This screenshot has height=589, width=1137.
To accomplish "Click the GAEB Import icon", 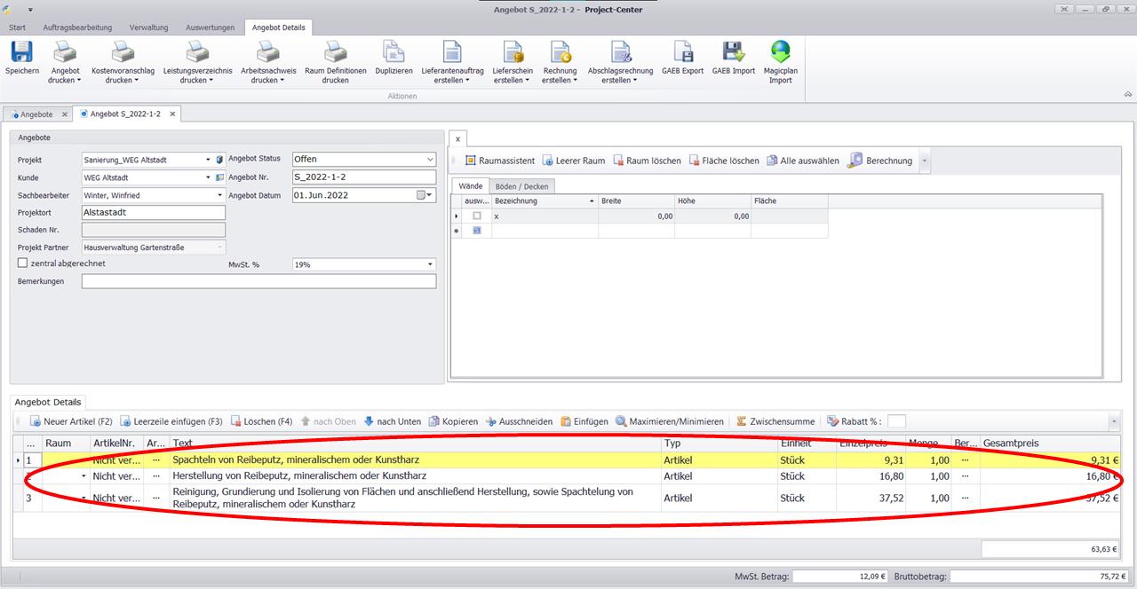I will tap(733, 52).
